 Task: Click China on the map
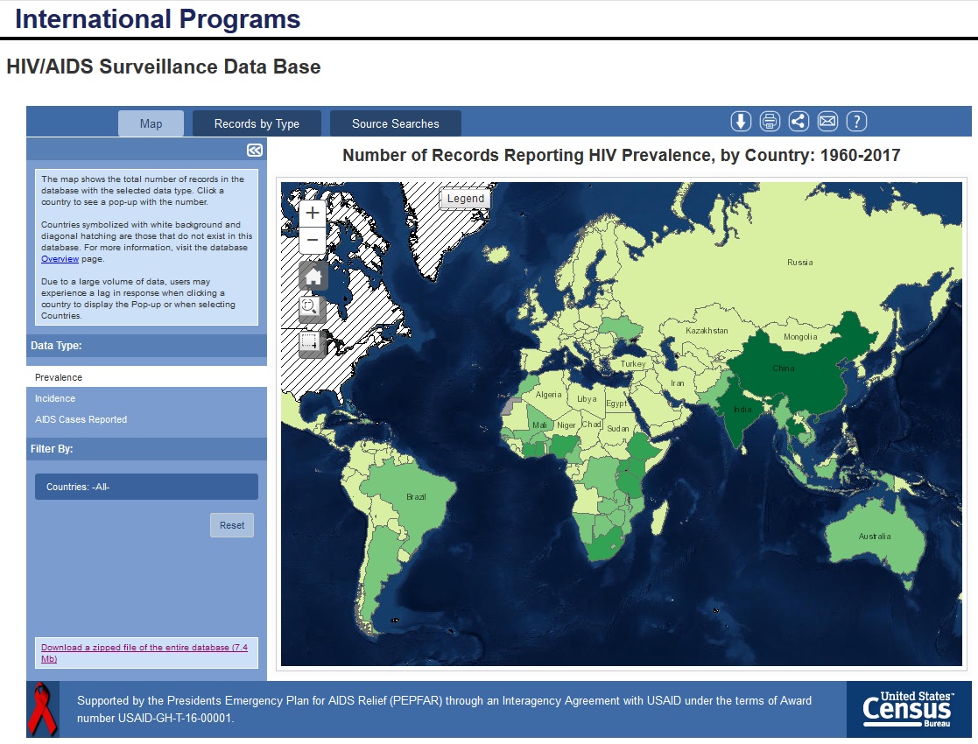point(784,368)
